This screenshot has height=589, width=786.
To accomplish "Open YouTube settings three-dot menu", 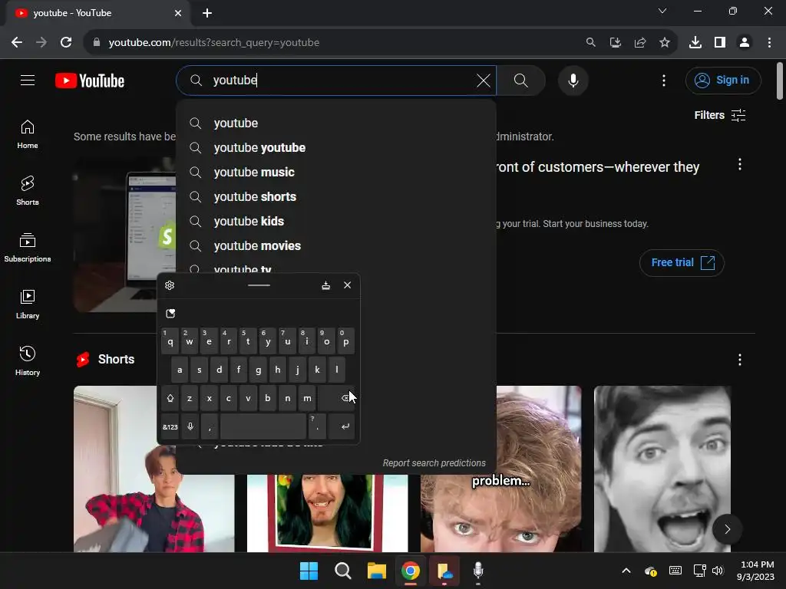I will [x=664, y=80].
